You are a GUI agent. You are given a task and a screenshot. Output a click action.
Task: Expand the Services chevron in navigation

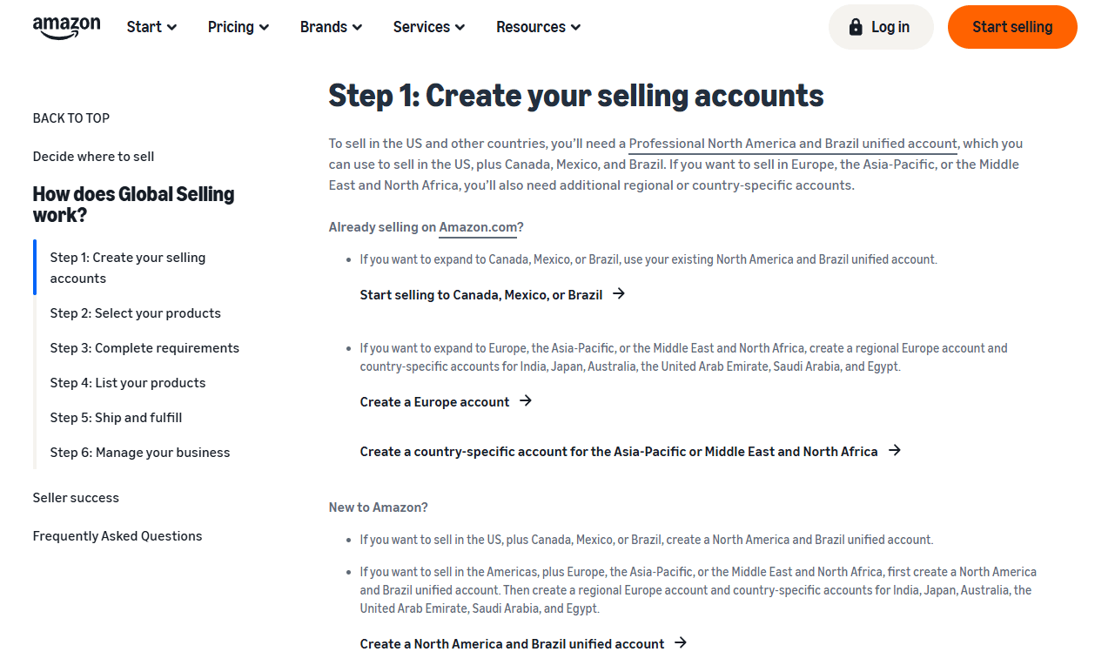tap(460, 28)
